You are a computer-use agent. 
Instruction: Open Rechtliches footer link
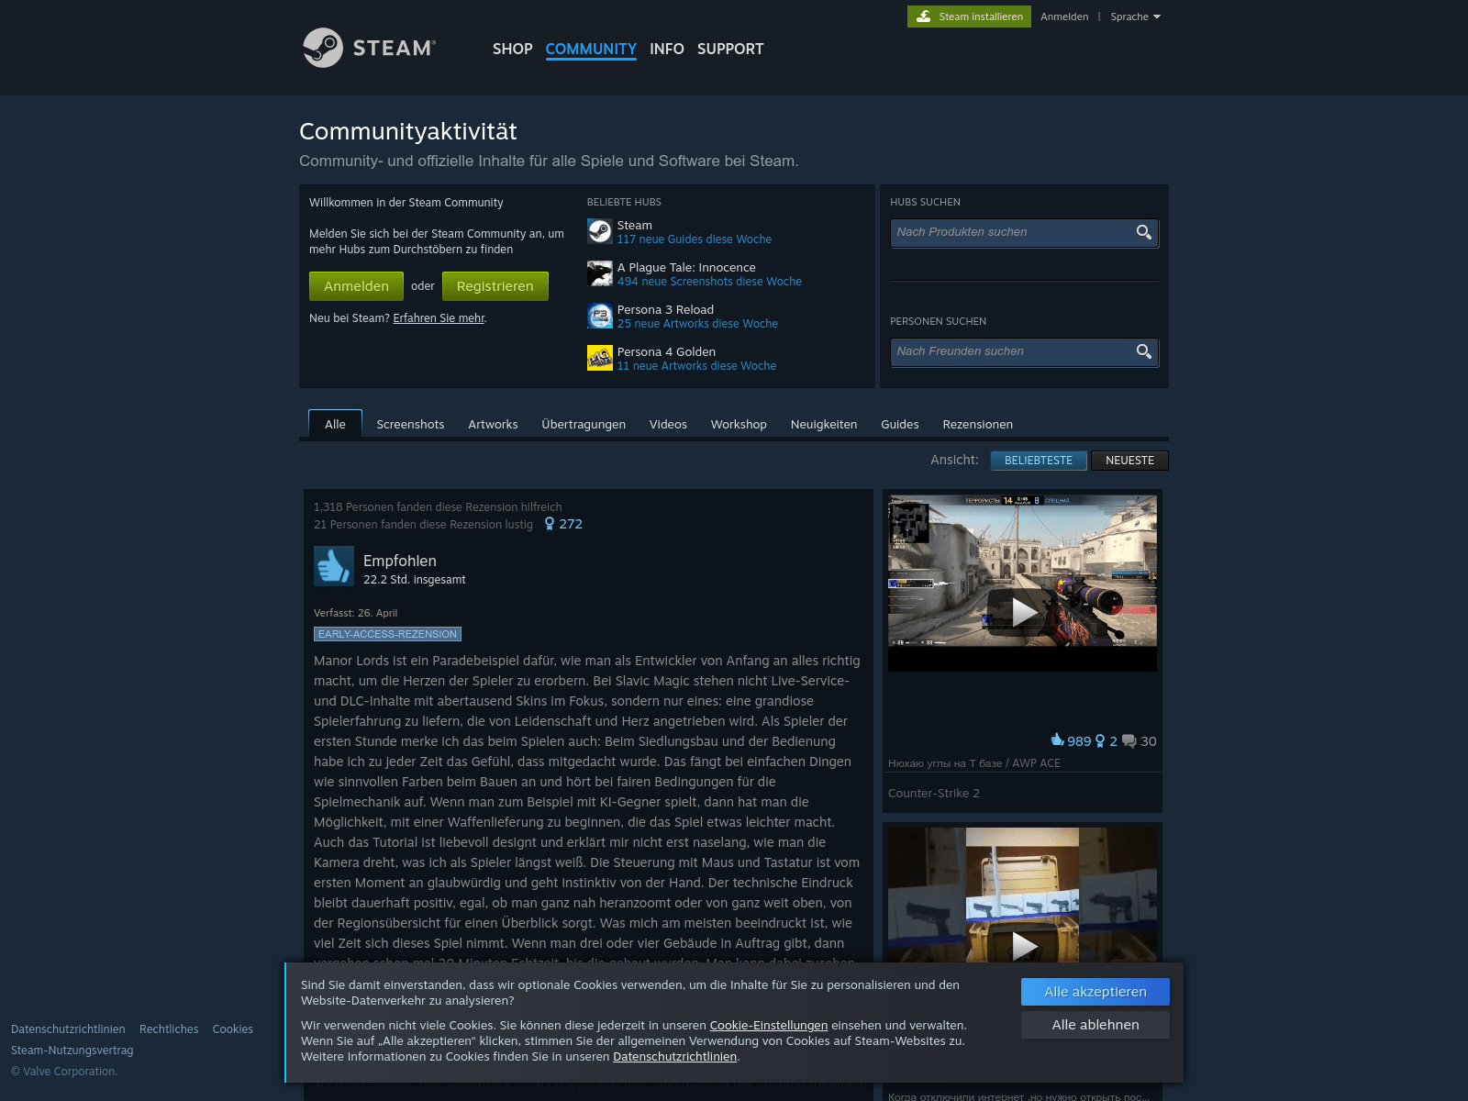click(x=169, y=1029)
